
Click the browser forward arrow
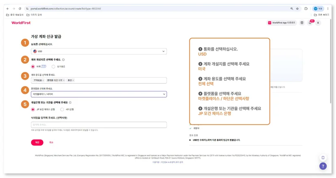click(x=14, y=9)
